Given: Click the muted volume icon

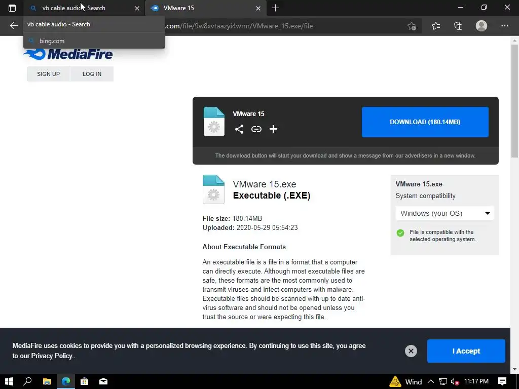Looking at the screenshot, I should coord(455,381).
